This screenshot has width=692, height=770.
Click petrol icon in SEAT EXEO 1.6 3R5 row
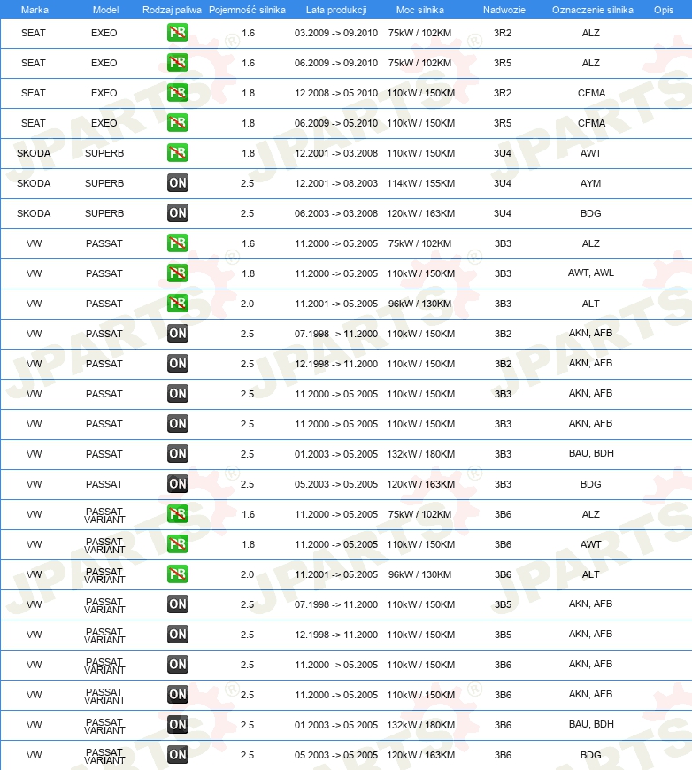[x=177, y=63]
